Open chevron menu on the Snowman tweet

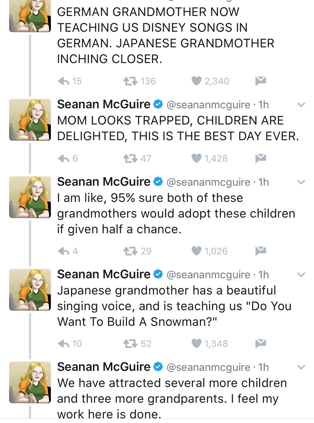[x=301, y=275]
